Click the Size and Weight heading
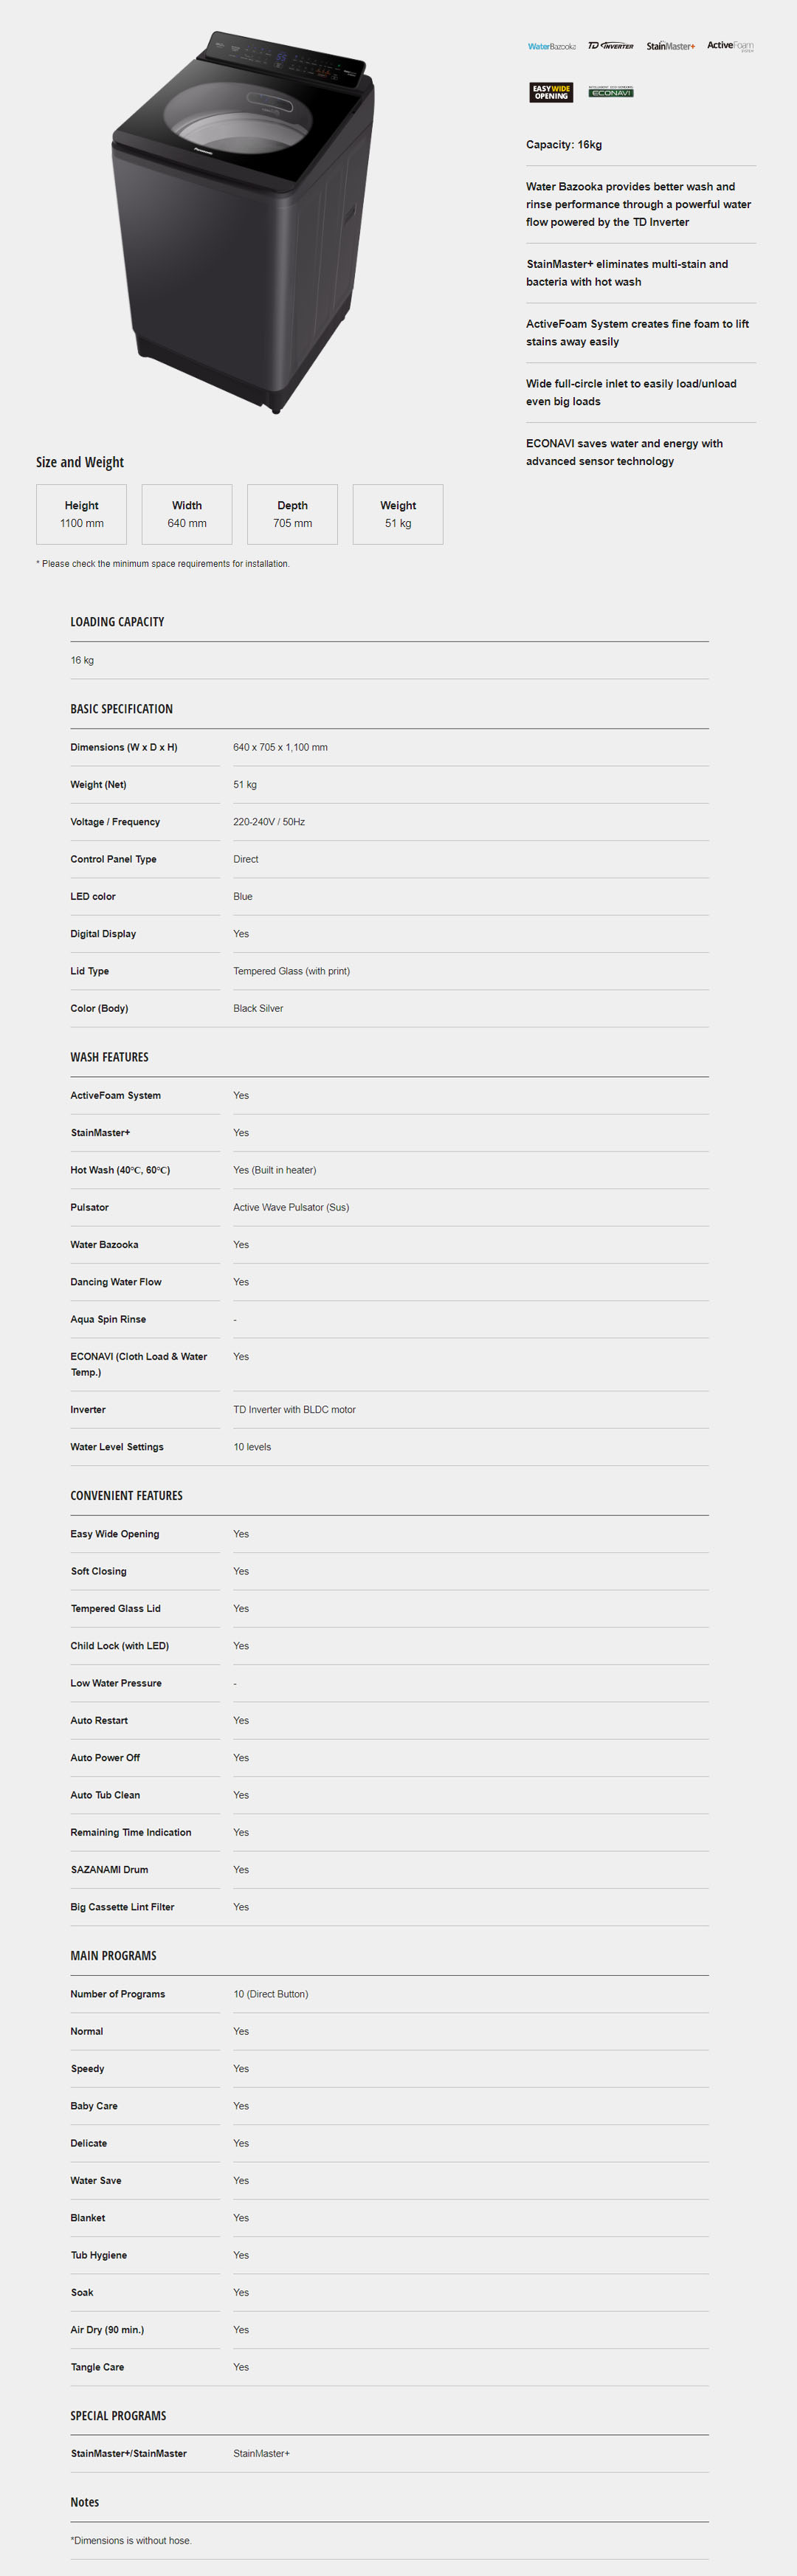 pyautogui.click(x=80, y=462)
